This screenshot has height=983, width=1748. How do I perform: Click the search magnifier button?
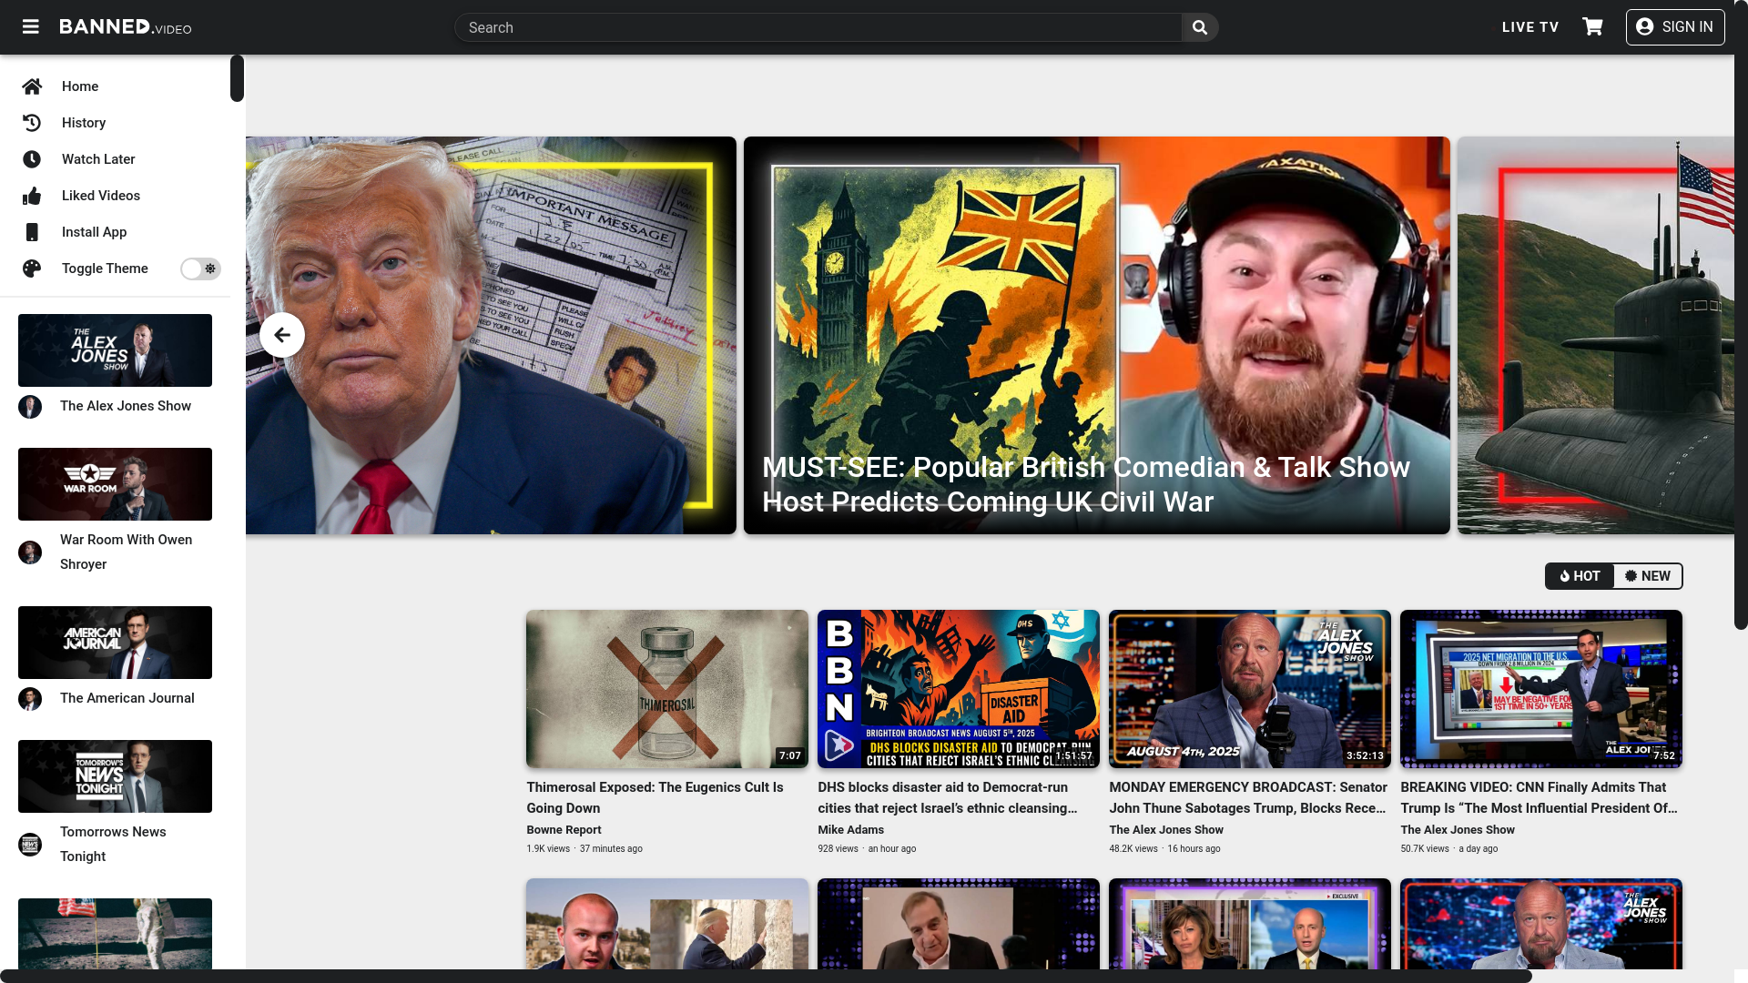pyautogui.click(x=1200, y=27)
